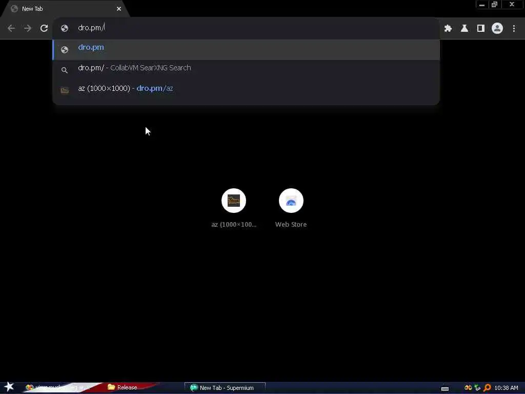Choose the dro.pm URL suggestion

[246, 49]
